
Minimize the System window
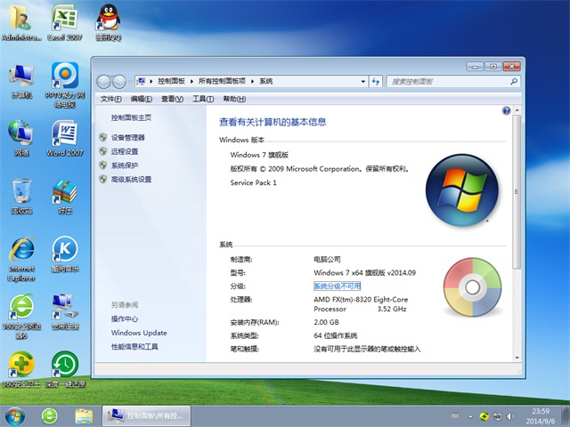[475, 67]
